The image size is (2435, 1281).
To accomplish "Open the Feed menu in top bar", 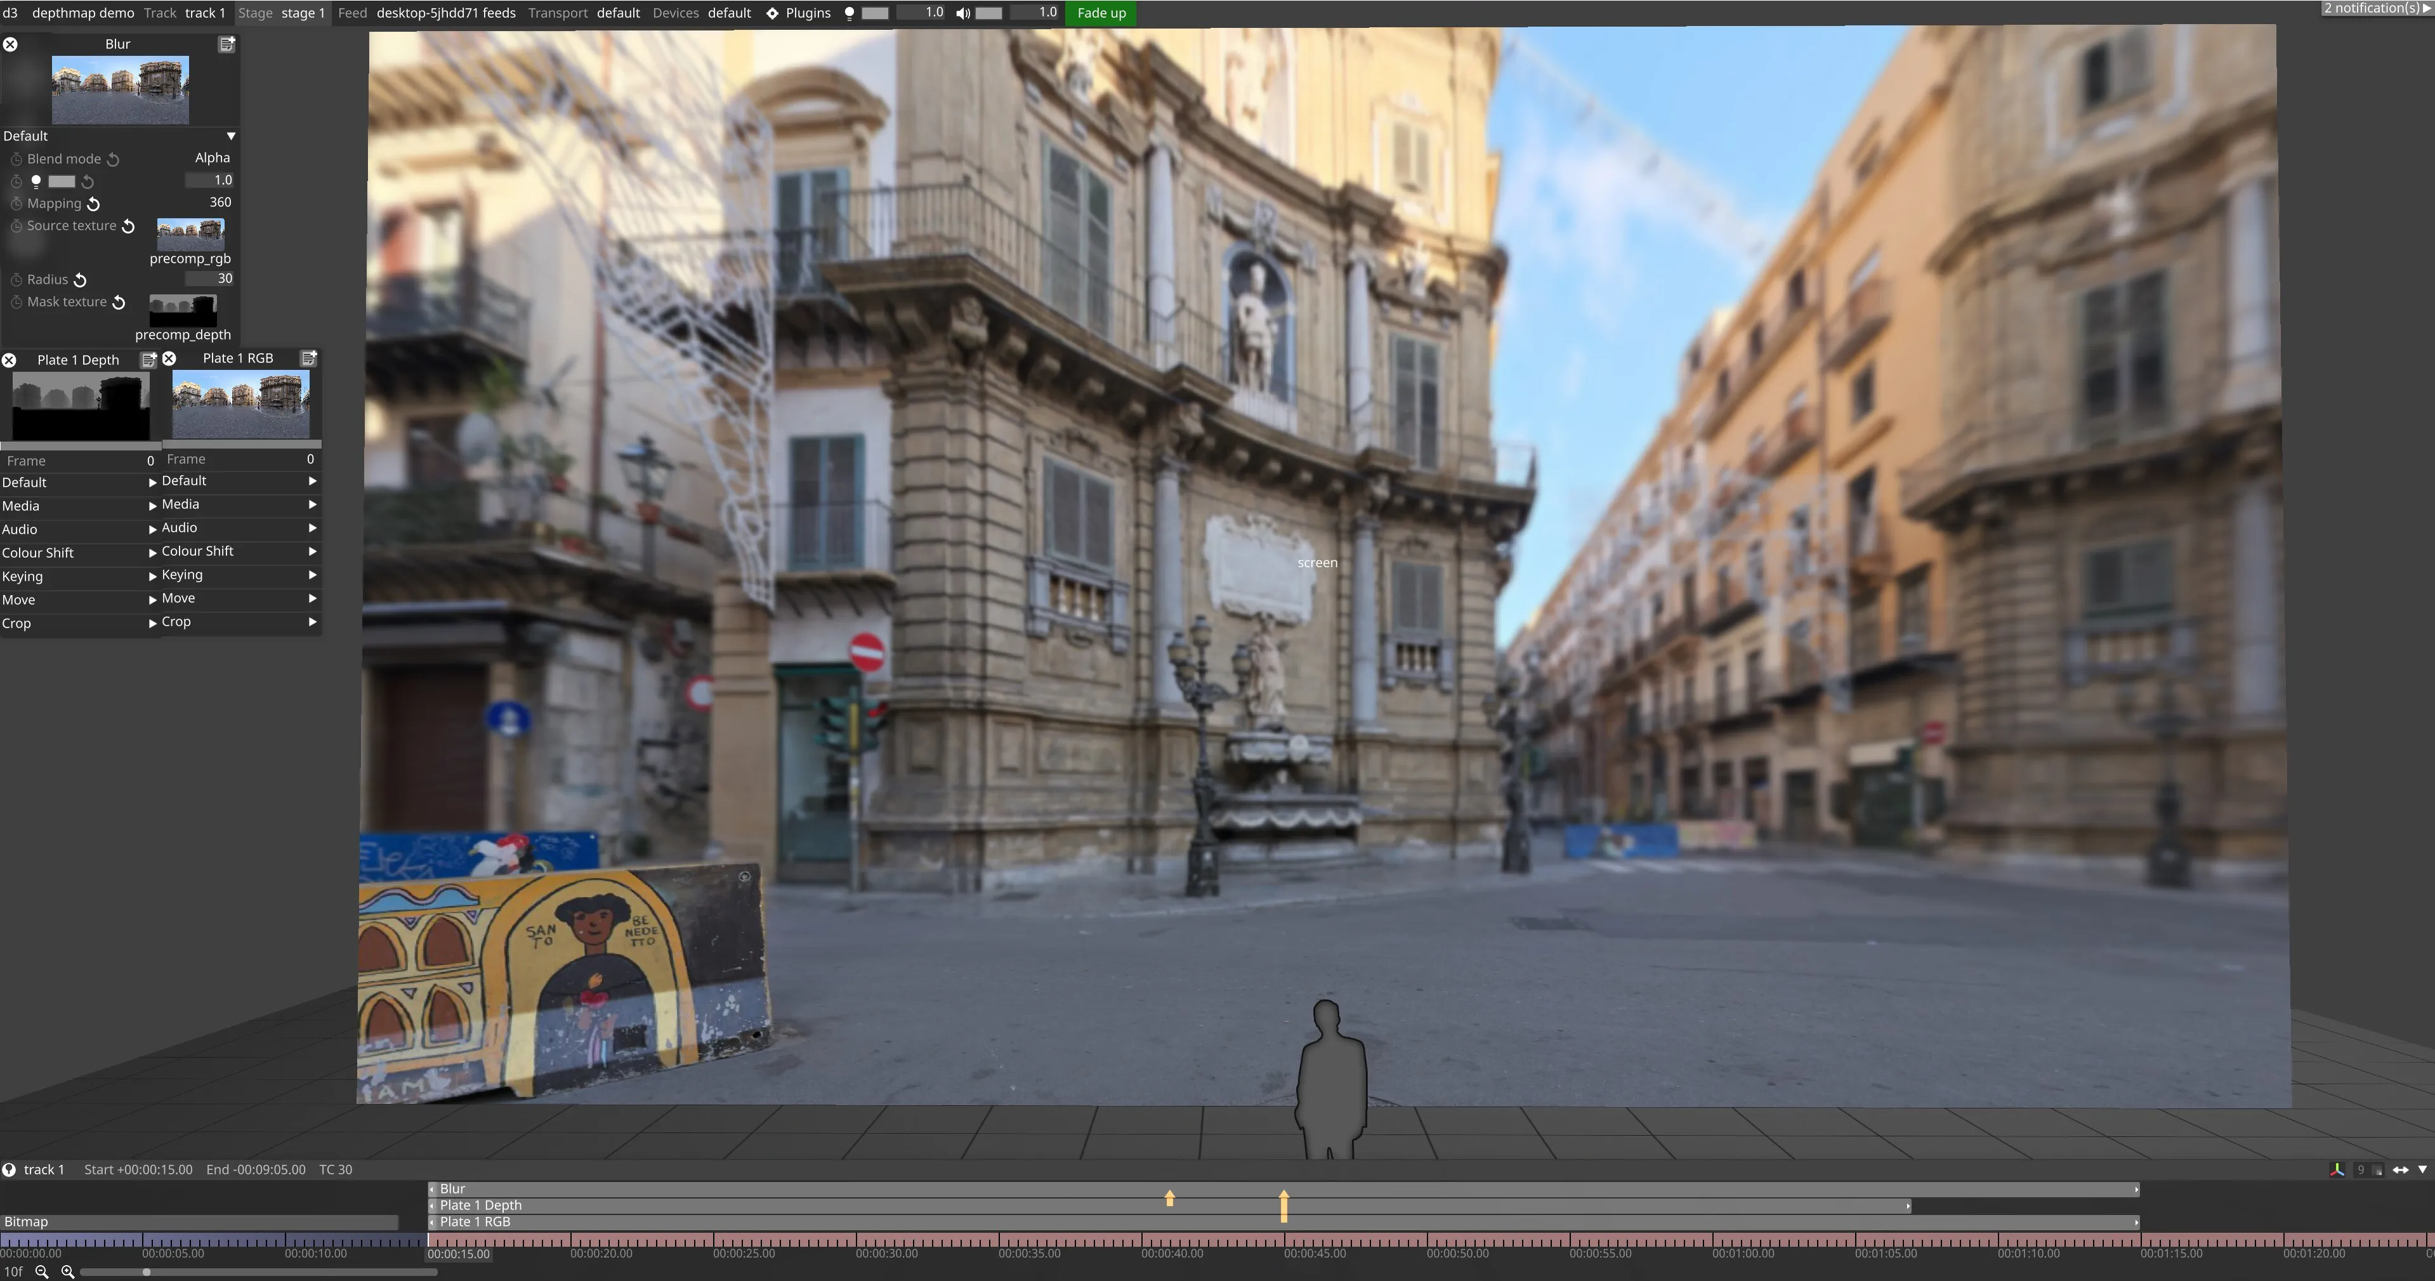I will pyautogui.click(x=353, y=13).
